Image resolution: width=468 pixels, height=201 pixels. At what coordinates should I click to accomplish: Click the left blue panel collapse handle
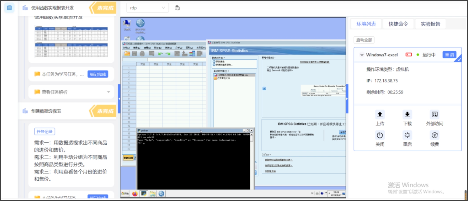point(119,99)
